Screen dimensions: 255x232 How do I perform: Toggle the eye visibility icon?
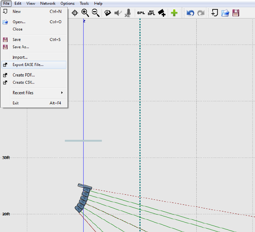[108, 13]
